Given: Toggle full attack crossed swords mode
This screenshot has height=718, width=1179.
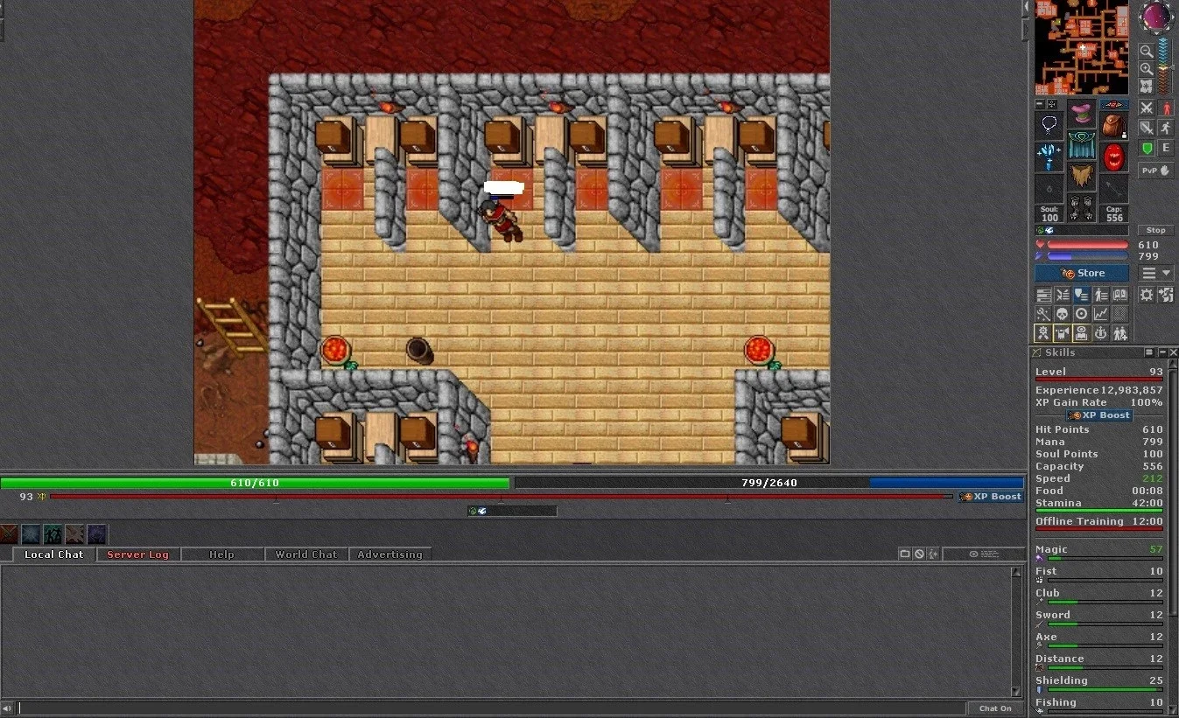Looking at the screenshot, I should click(1146, 108).
